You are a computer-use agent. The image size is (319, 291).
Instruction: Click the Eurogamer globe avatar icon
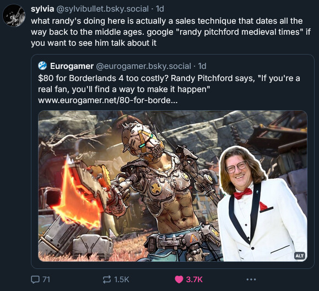(x=42, y=66)
